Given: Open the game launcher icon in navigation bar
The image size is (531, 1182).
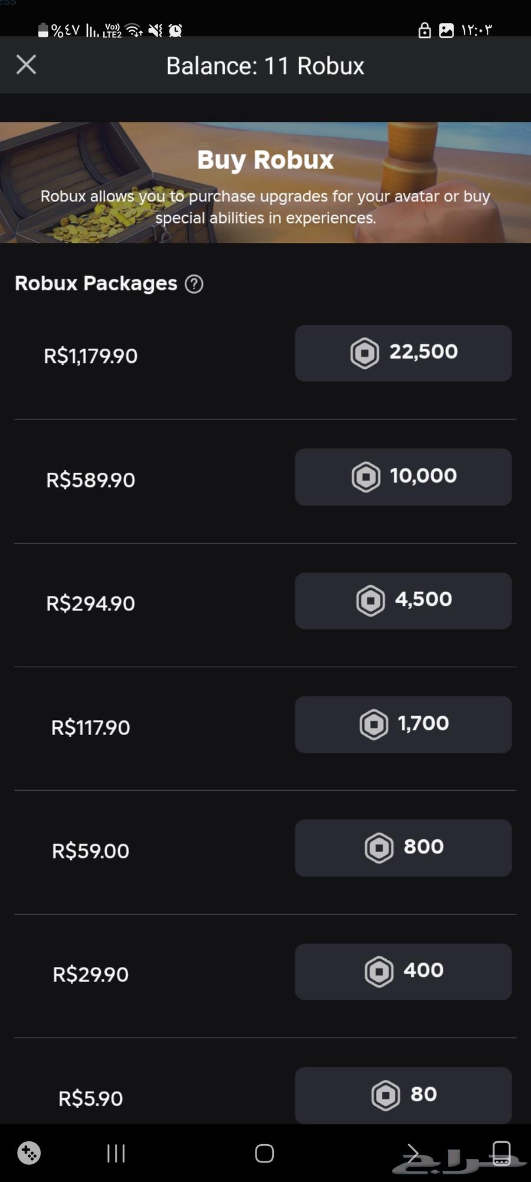Looking at the screenshot, I should click(x=29, y=1153).
